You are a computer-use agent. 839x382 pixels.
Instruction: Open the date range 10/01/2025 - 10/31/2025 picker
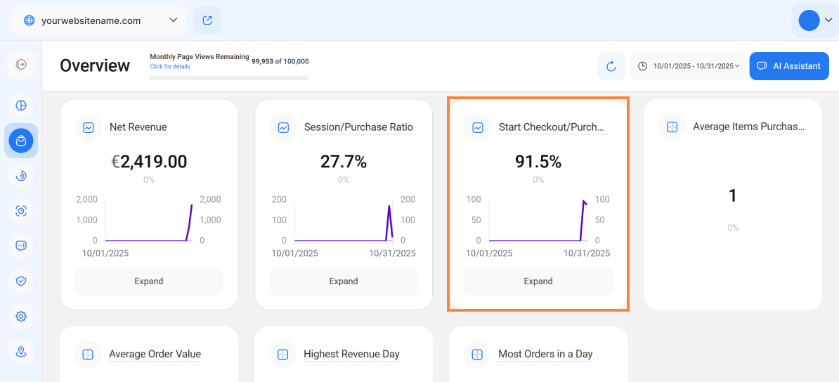[687, 66]
